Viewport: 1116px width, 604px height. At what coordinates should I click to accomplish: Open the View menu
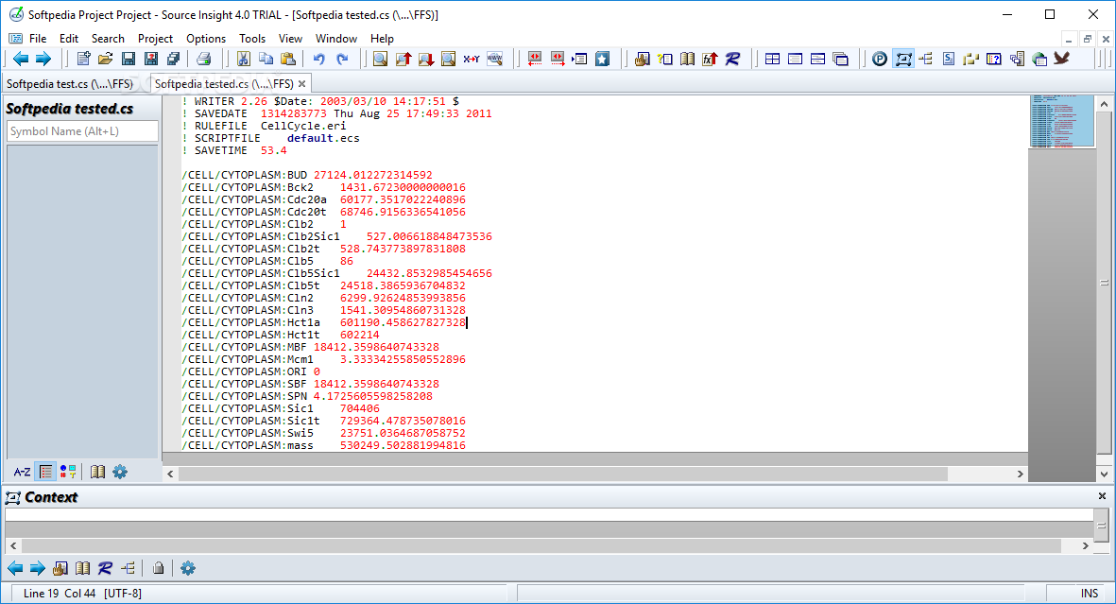[290, 39]
